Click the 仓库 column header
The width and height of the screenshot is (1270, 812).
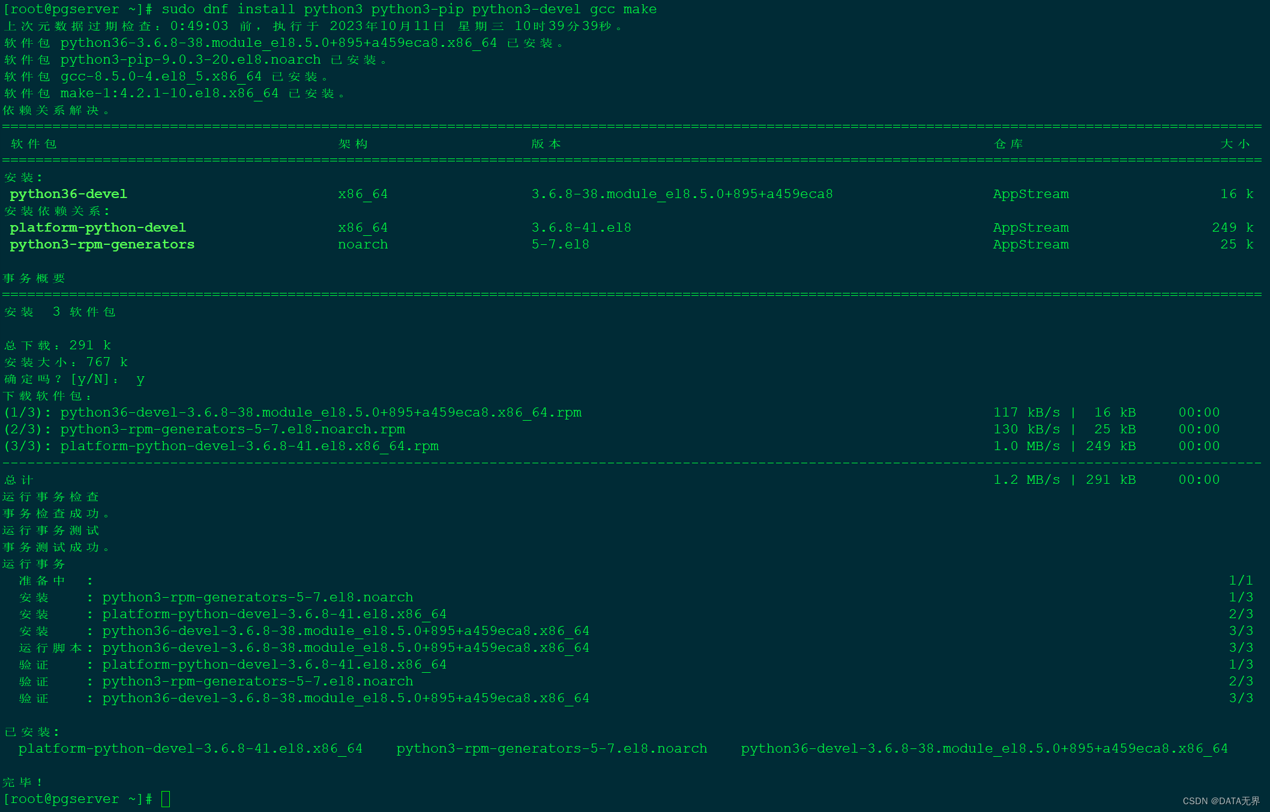(1008, 144)
